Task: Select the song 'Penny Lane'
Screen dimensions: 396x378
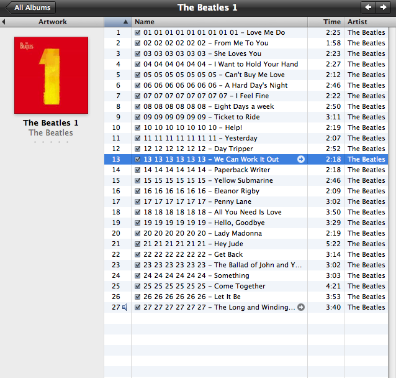Action: [x=197, y=201]
